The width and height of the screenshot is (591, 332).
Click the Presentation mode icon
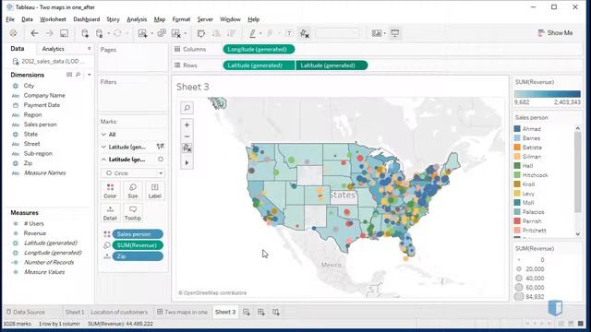pyautogui.click(x=395, y=33)
